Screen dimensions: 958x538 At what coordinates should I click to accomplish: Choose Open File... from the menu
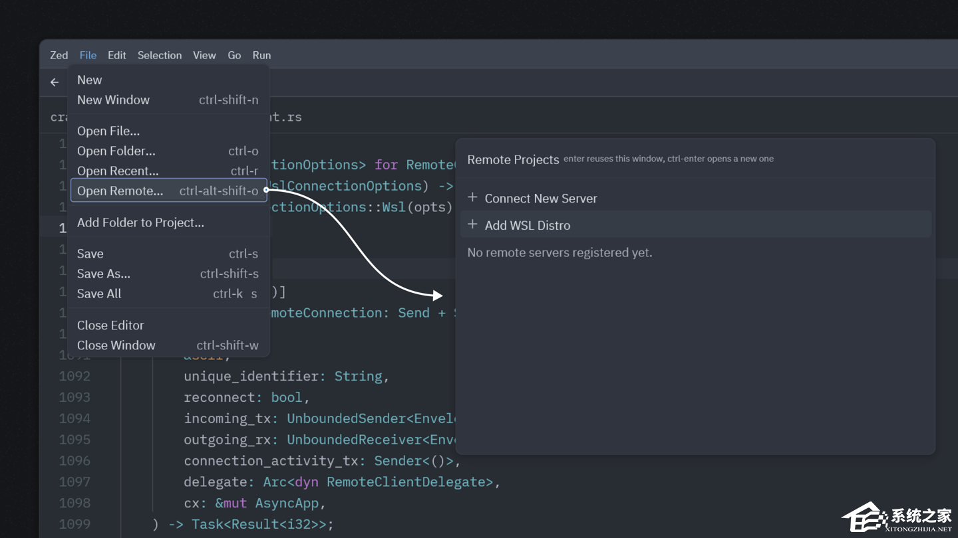pos(108,131)
